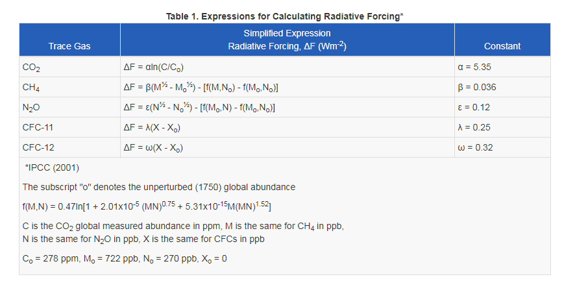Image resolution: width=562 pixels, height=281 pixels.
Task: Click the constant ω = 0.32
Action: point(475,147)
